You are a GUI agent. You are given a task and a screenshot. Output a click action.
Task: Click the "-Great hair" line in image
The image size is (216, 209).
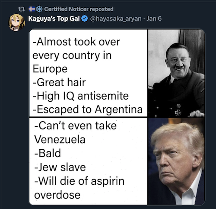tap(59, 82)
